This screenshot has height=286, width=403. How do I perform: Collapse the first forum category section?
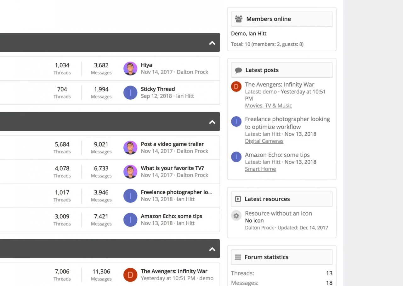pyautogui.click(x=212, y=43)
